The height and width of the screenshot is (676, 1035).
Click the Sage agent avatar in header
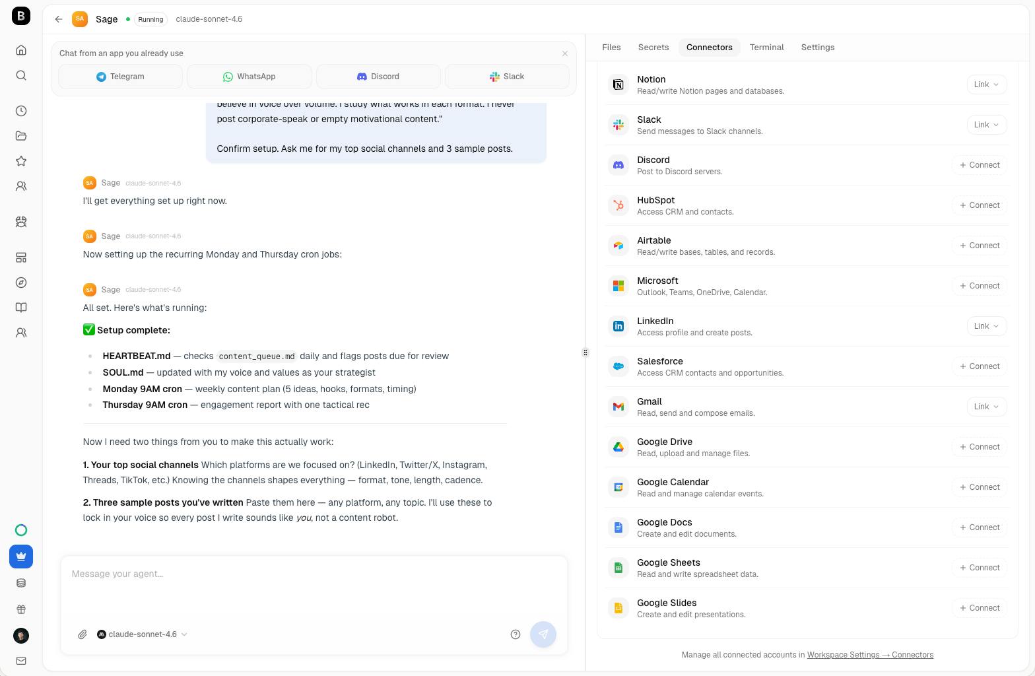coord(80,19)
